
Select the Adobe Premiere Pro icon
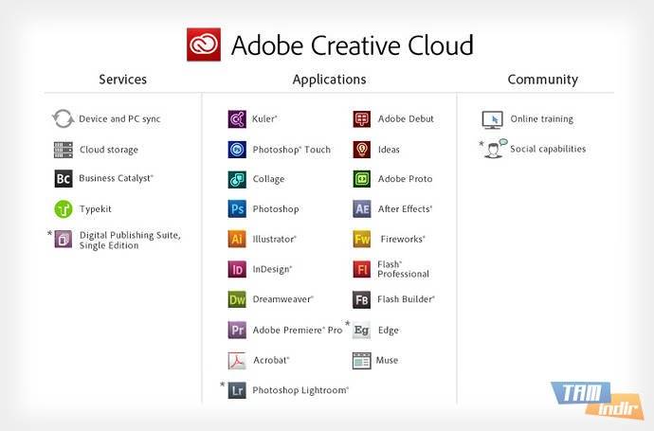click(x=237, y=330)
